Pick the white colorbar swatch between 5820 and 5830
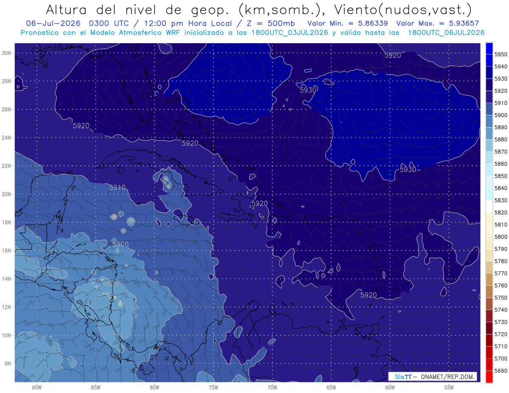509x393 pixels. click(489, 206)
